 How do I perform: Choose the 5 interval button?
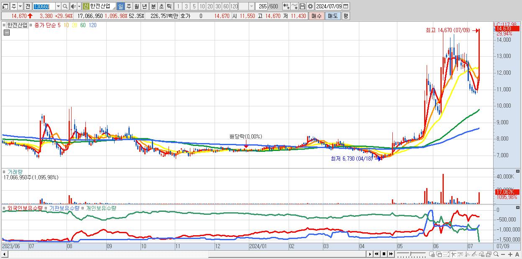point(194,6)
